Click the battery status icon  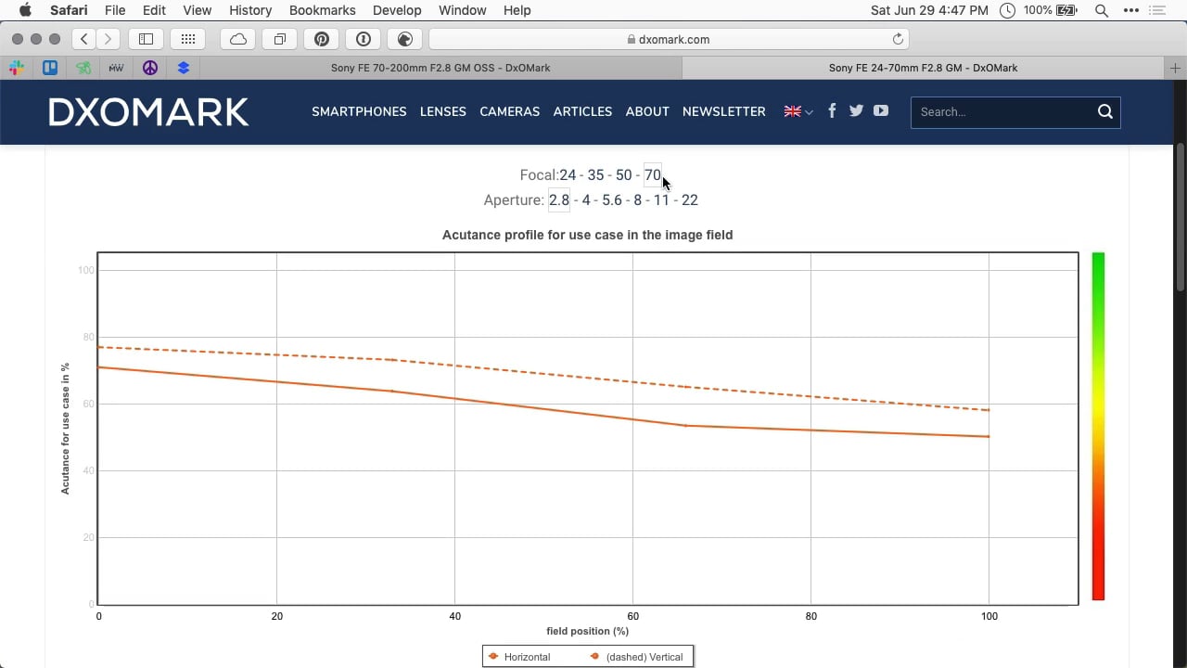click(1067, 10)
